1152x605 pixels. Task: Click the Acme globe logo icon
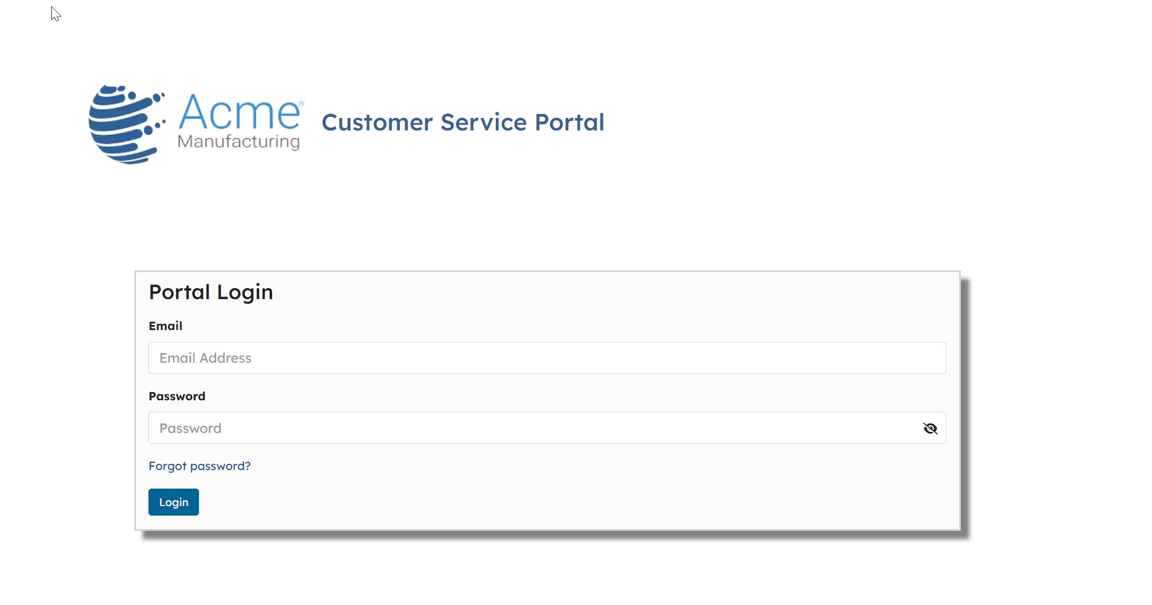[125, 124]
